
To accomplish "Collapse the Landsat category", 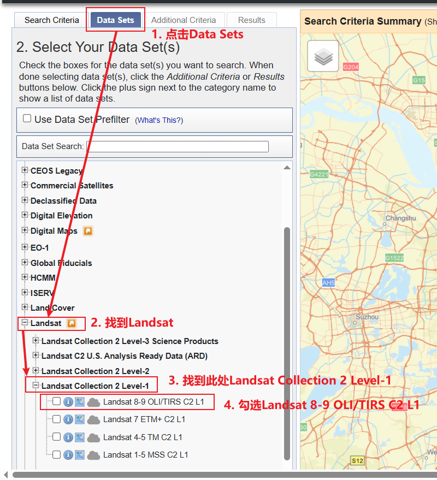I will (x=25, y=322).
